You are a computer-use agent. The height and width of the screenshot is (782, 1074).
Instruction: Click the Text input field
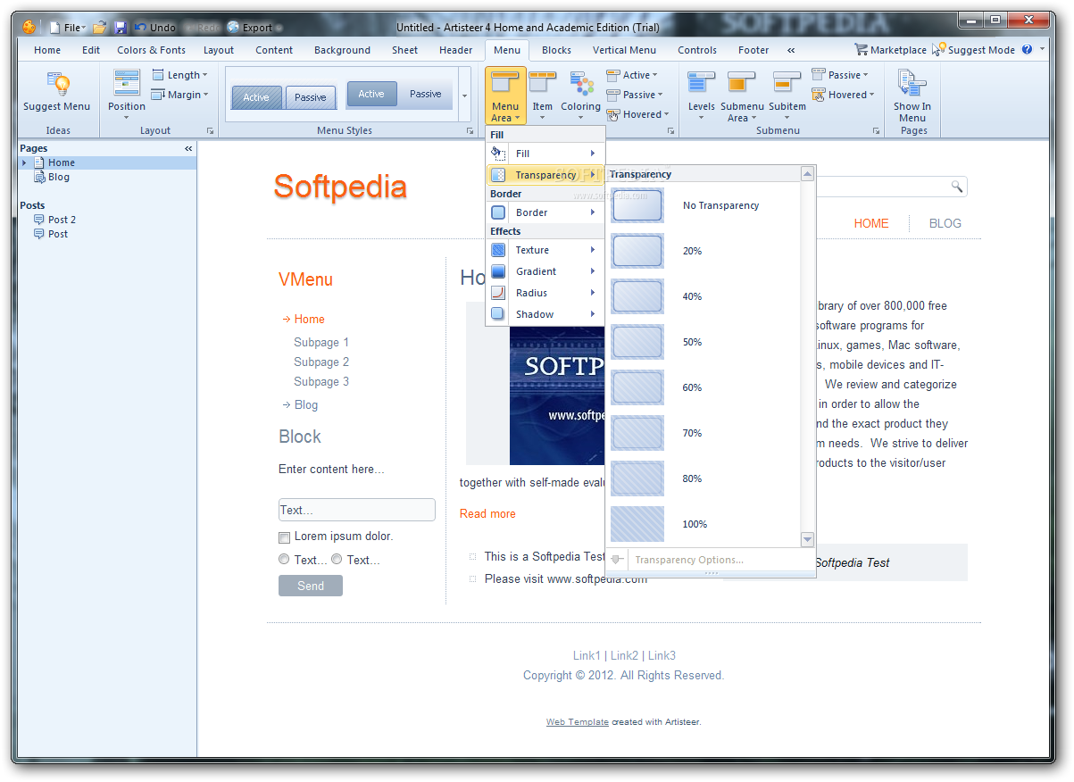357,510
